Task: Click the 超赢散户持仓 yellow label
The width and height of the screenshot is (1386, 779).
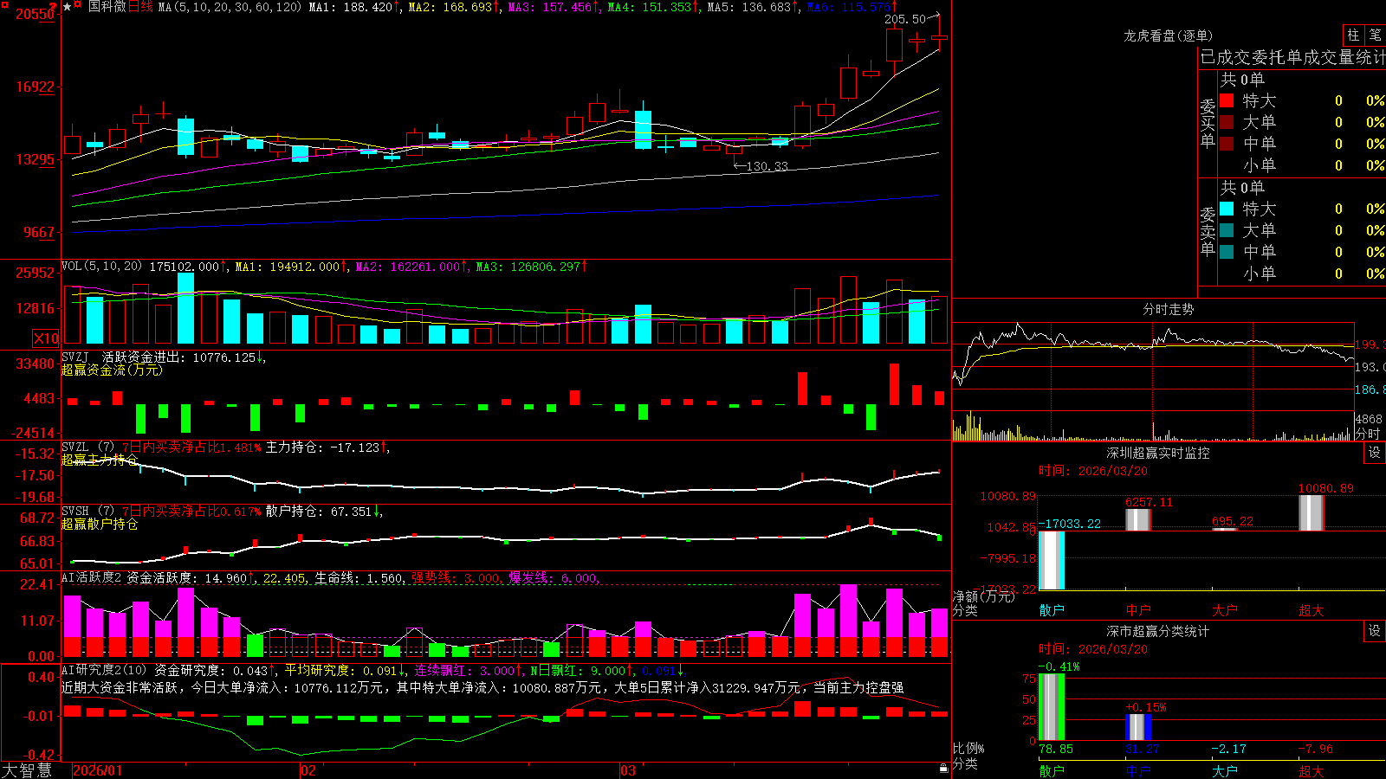Action: click(100, 525)
